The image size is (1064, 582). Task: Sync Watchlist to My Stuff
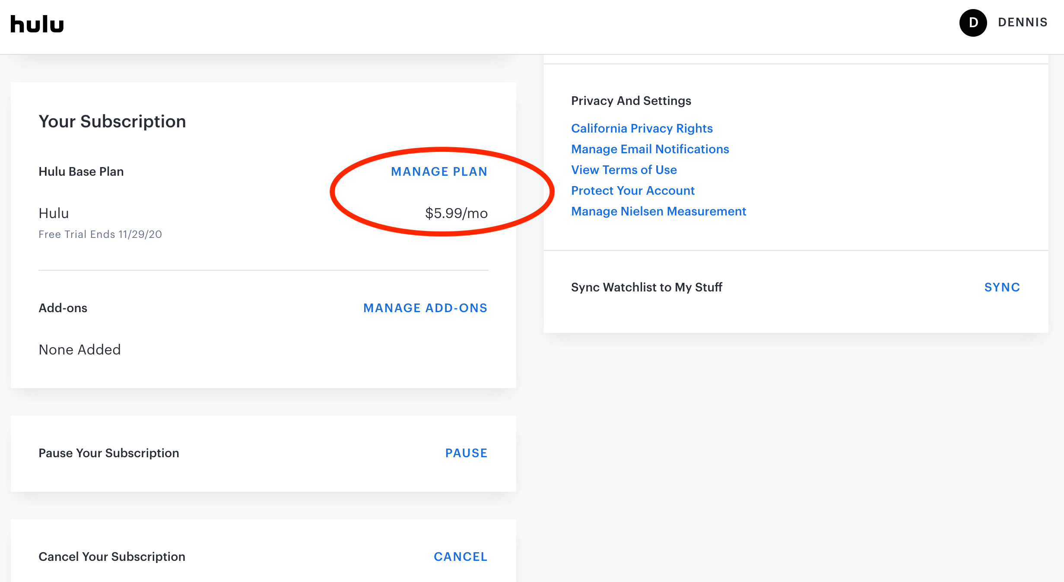[x=1002, y=287]
